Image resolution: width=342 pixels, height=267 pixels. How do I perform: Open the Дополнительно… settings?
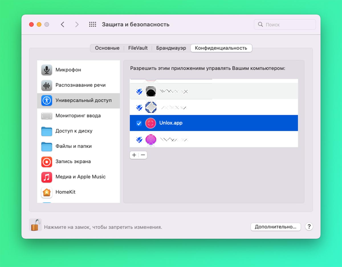pos(276,227)
